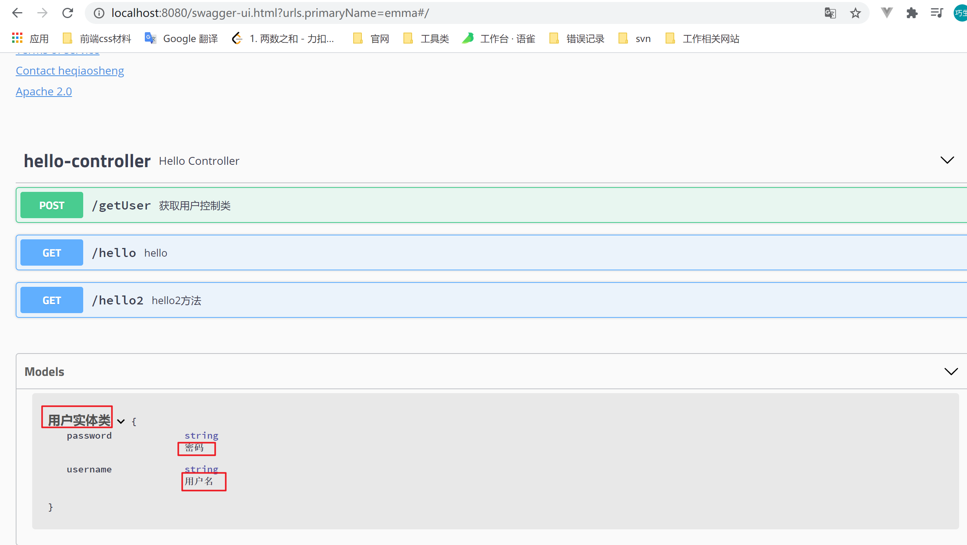Reload the Swagger UI page

tap(68, 13)
